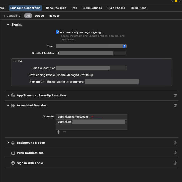Open the Build Rules tab
This screenshot has height=182, width=182.
tap(139, 8)
